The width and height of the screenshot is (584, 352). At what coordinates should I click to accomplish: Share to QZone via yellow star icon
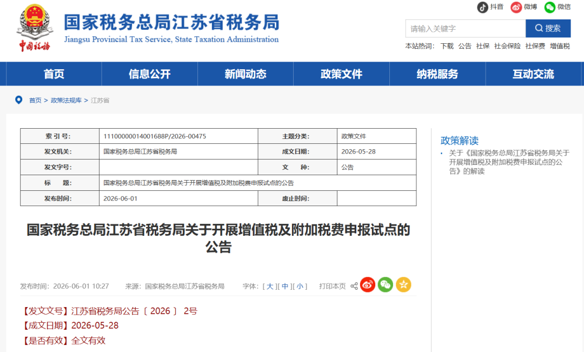coord(403,285)
